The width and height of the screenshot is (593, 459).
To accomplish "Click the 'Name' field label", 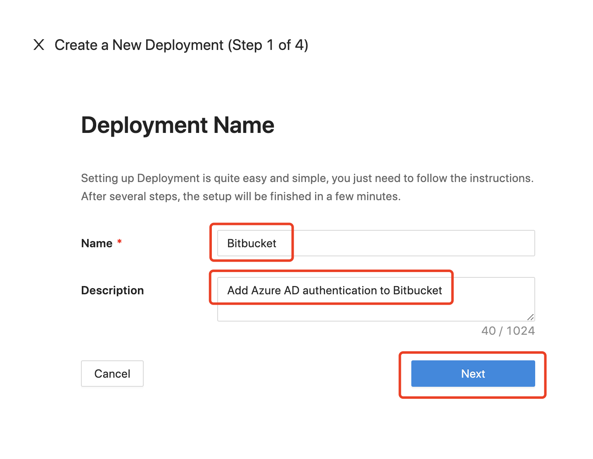I will coord(97,243).
